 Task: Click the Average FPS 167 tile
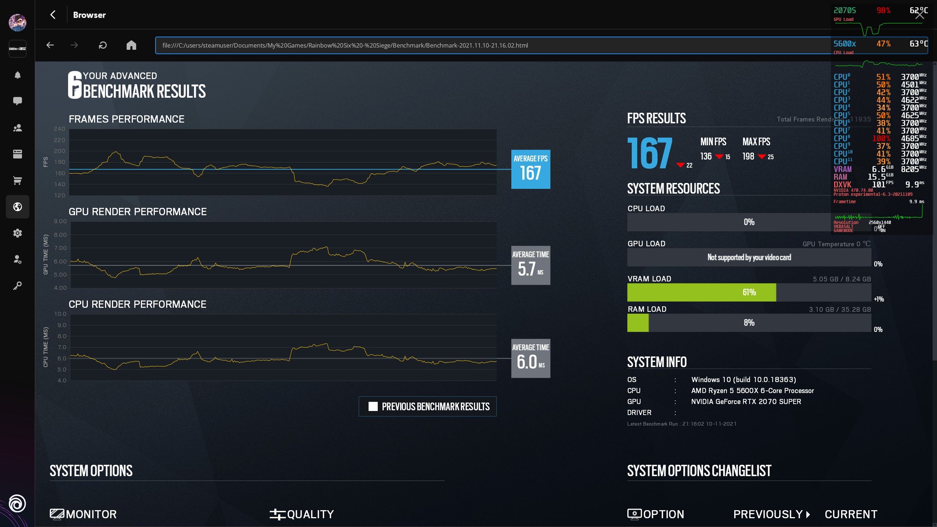(531, 169)
